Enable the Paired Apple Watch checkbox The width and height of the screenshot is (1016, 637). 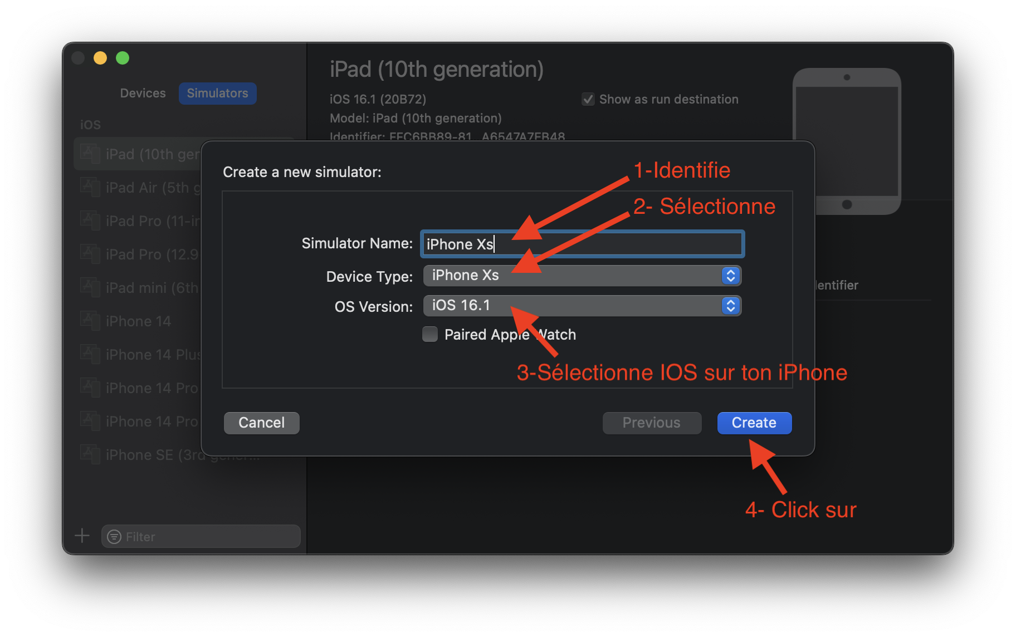coord(430,334)
